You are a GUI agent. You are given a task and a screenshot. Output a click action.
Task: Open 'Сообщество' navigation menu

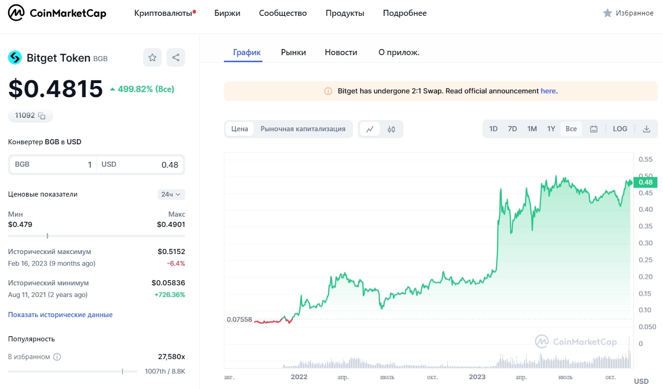pos(283,13)
